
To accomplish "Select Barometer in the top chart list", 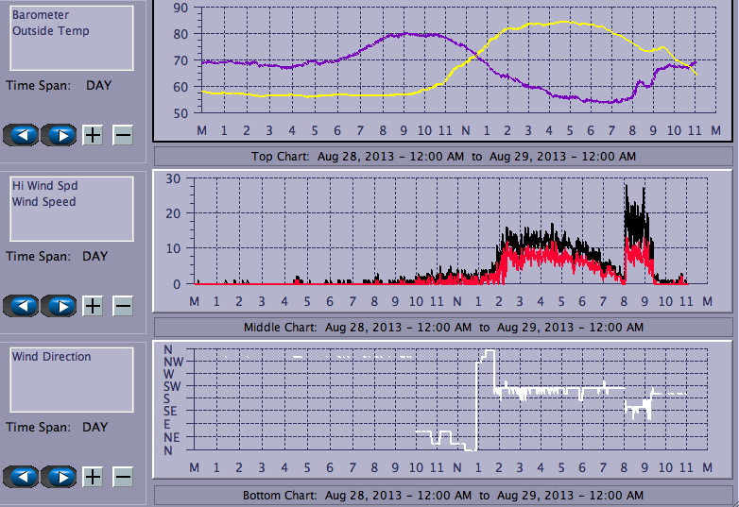I will (x=41, y=15).
